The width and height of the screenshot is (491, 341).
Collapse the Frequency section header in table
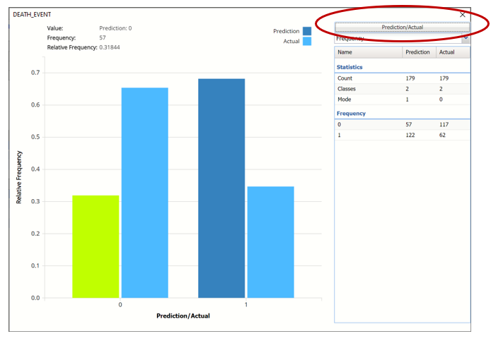click(x=351, y=113)
